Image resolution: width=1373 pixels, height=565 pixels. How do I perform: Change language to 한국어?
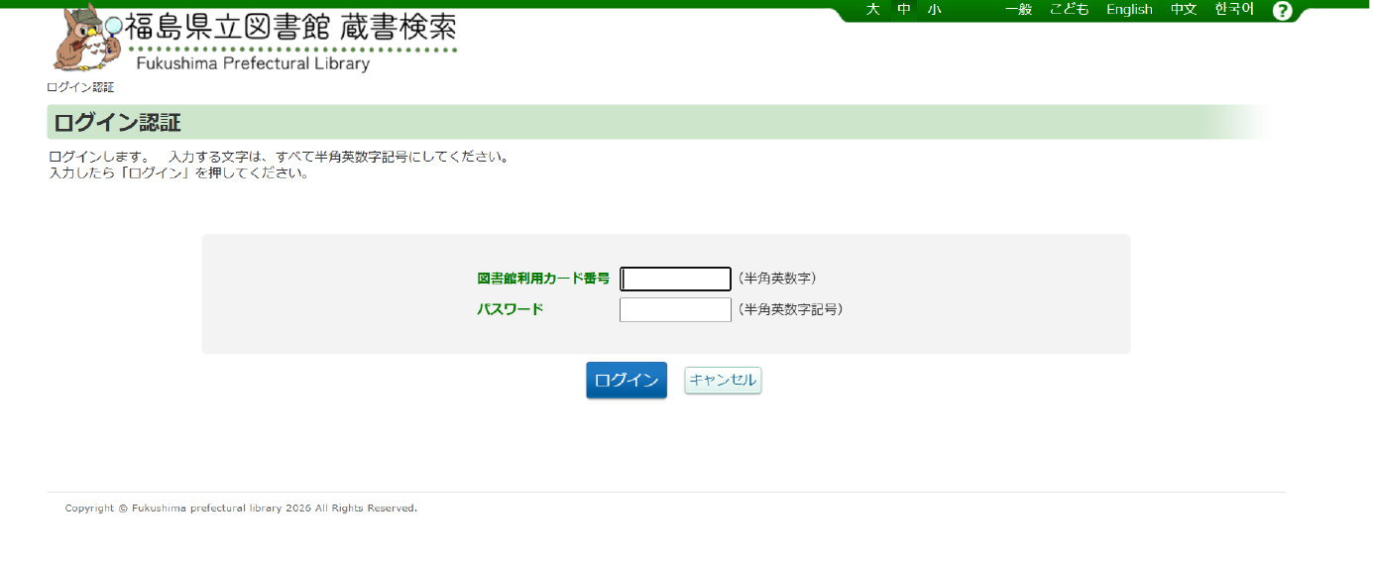point(1234,10)
